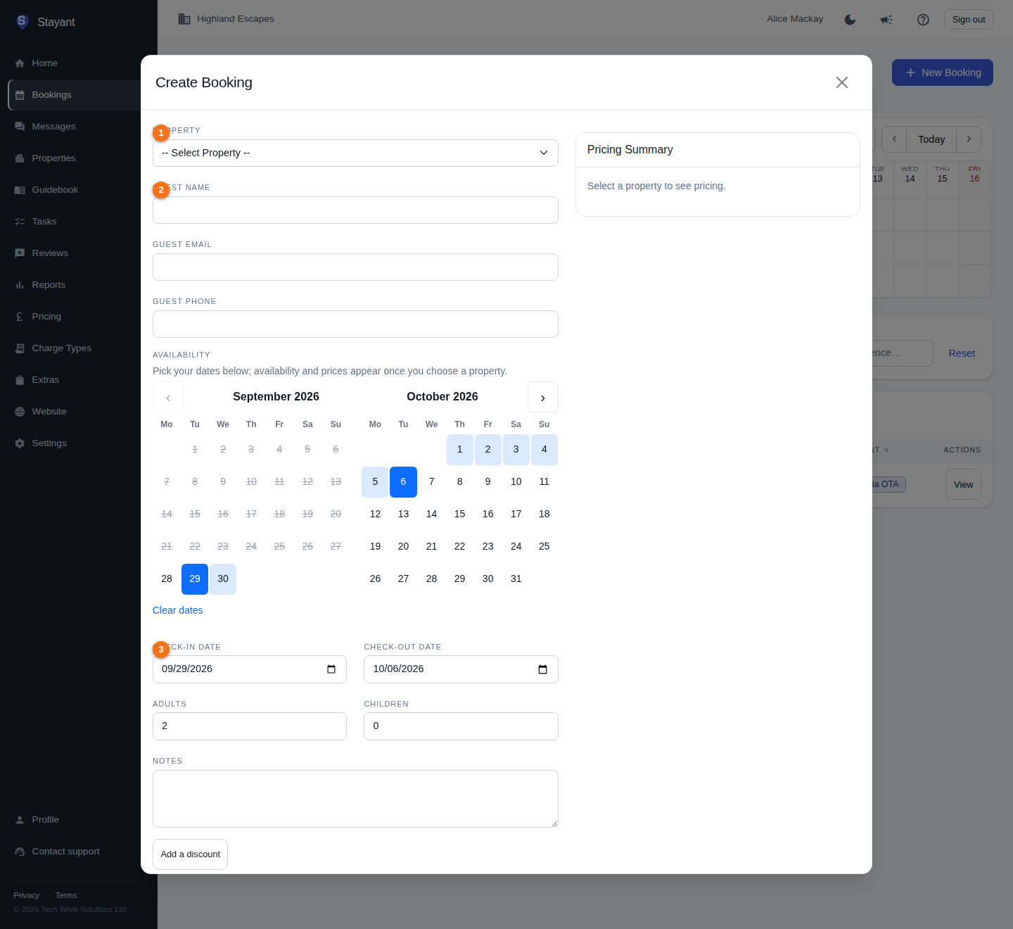The width and height of the screenshot is (1013, 929).
Task: Click the Sign out button
Action: coord(969,20)
